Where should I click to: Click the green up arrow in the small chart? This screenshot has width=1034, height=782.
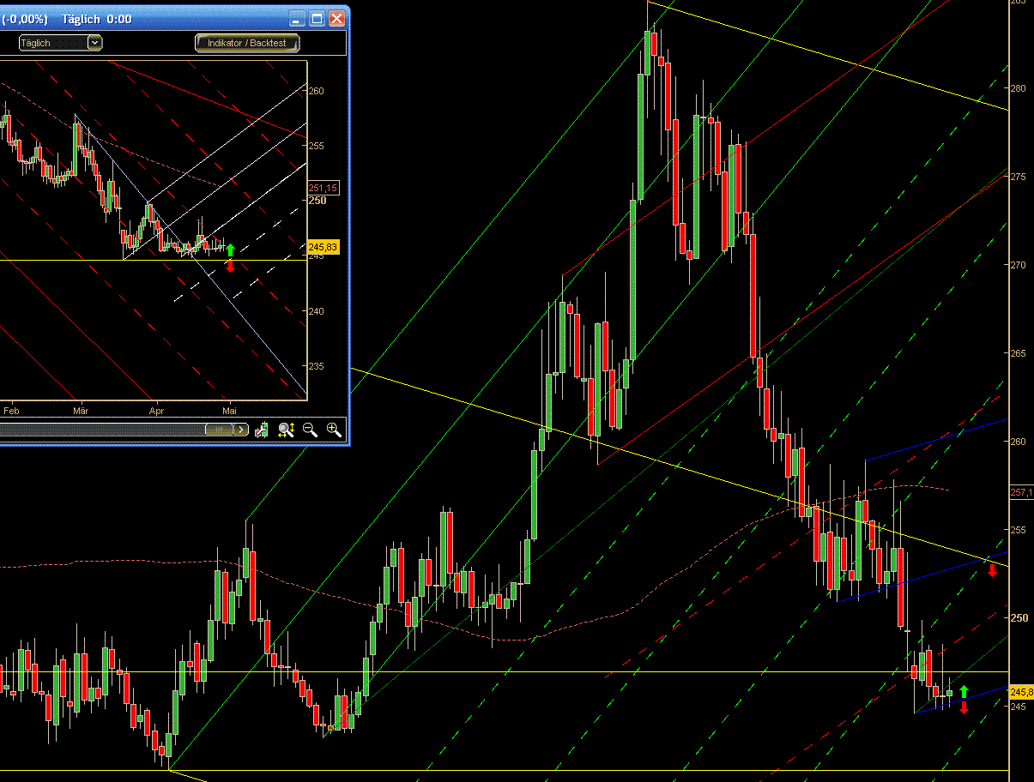click(230, 250)
